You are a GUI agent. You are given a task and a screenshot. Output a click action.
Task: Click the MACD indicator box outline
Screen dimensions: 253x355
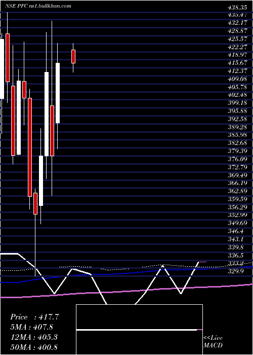[x=139, y=330]
